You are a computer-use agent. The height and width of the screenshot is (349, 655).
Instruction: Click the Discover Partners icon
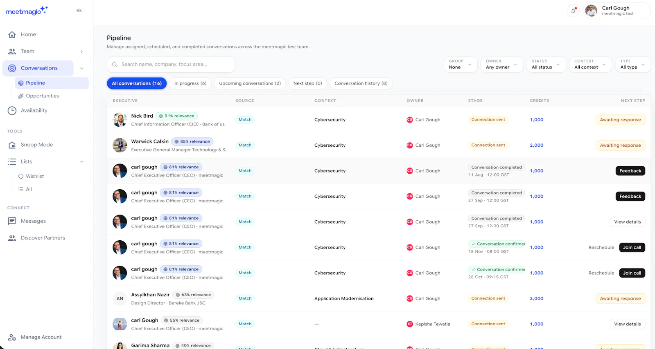12,238
